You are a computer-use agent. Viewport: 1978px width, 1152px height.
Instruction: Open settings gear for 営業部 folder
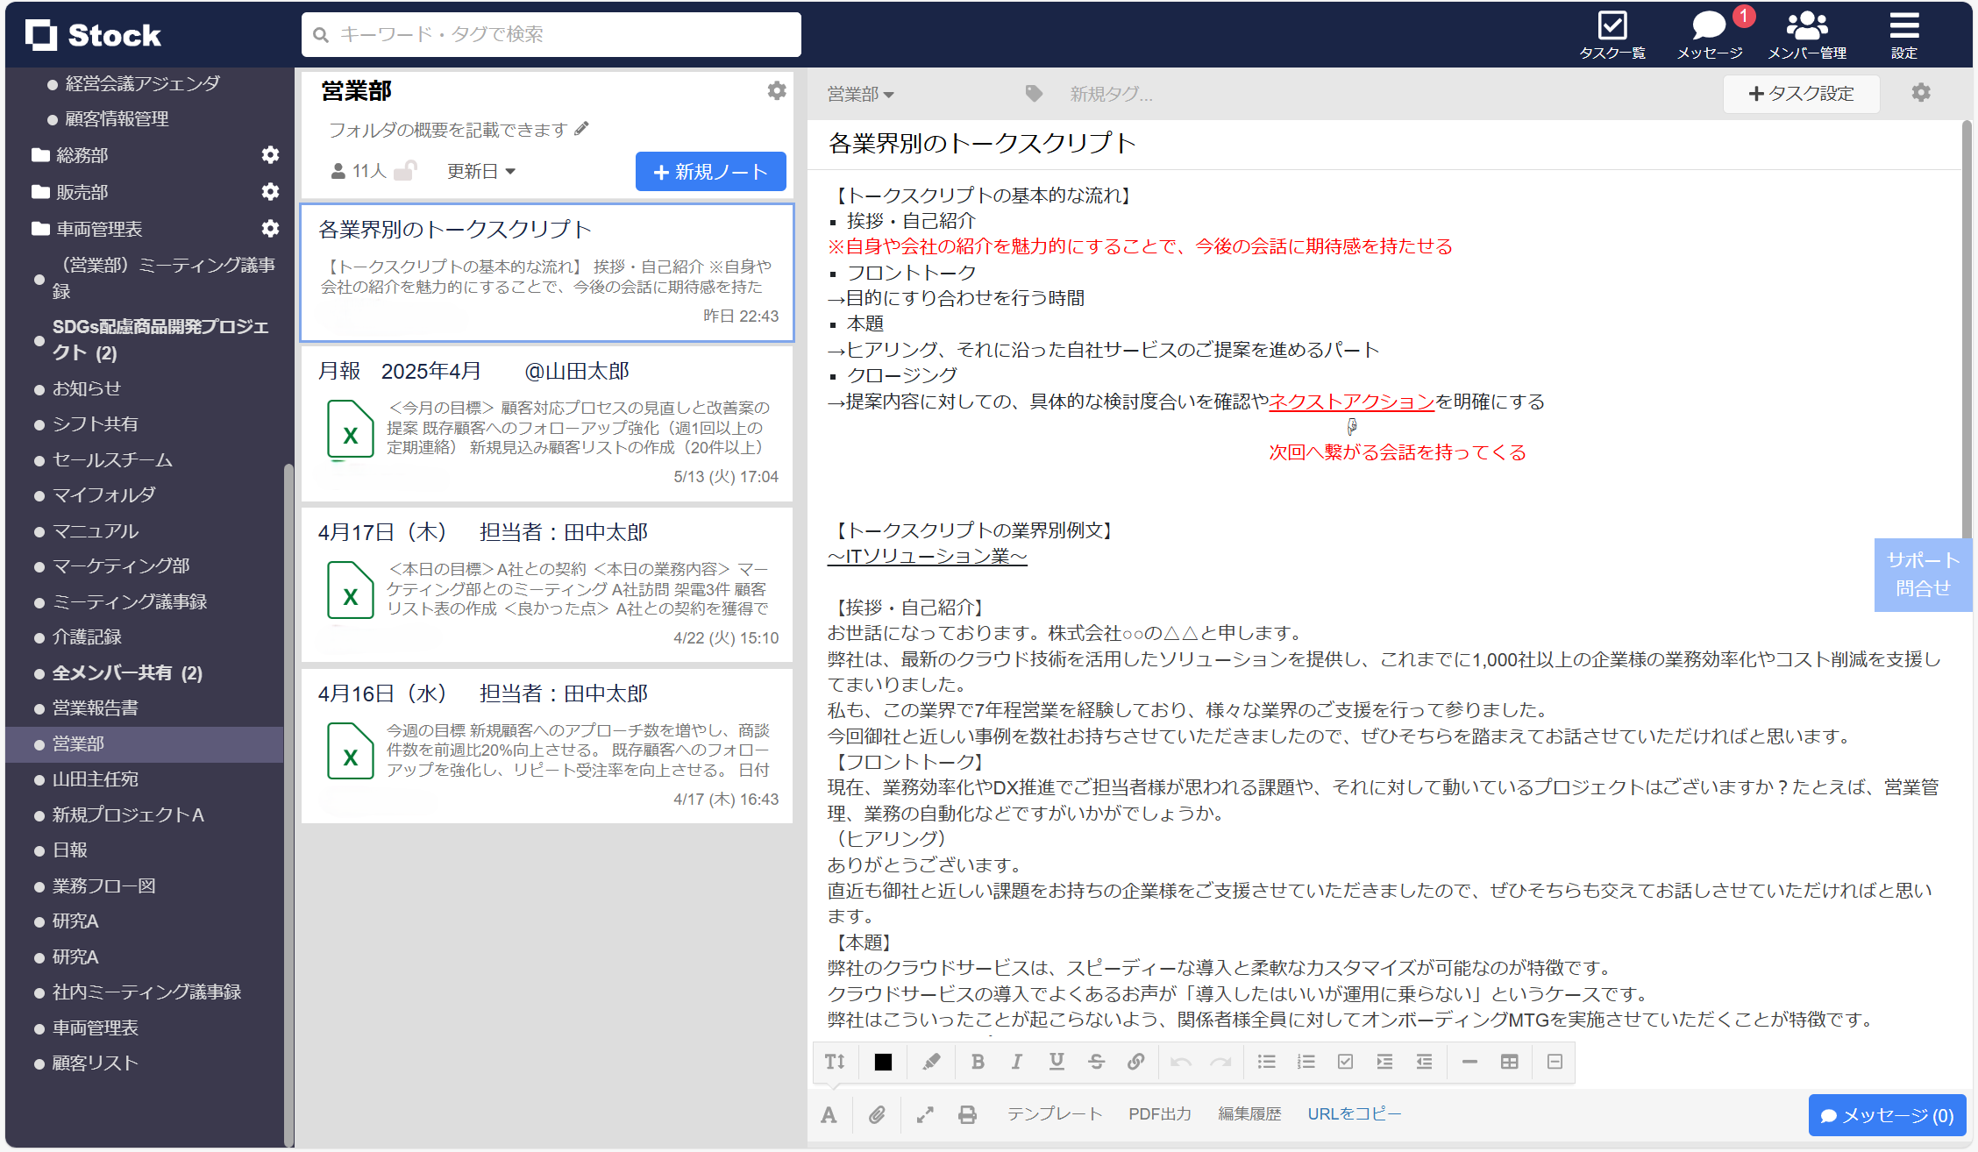tap(777, 90)
